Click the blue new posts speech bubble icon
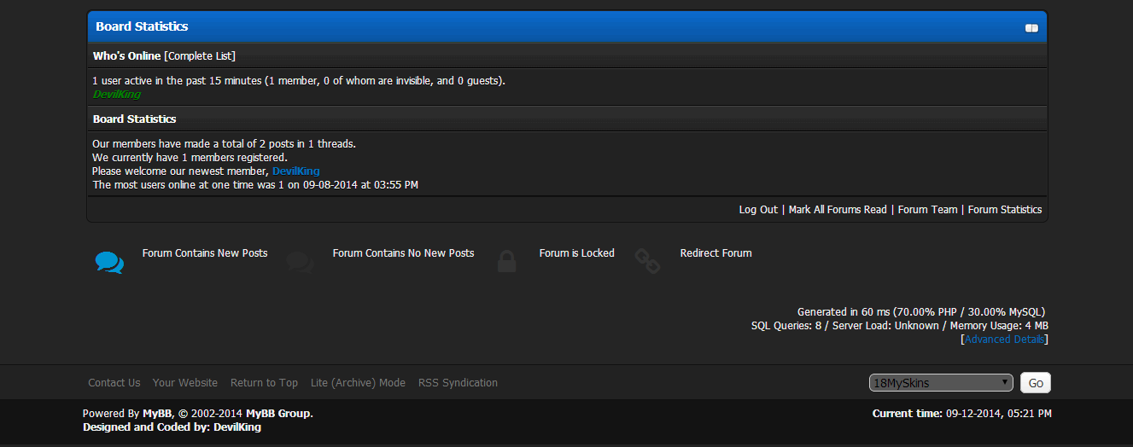The image size is (1133, 447). 109,262
